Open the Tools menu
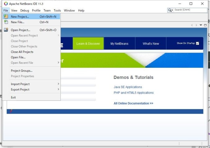This screenshot has width=210, height=148. [x=57, y=11]
